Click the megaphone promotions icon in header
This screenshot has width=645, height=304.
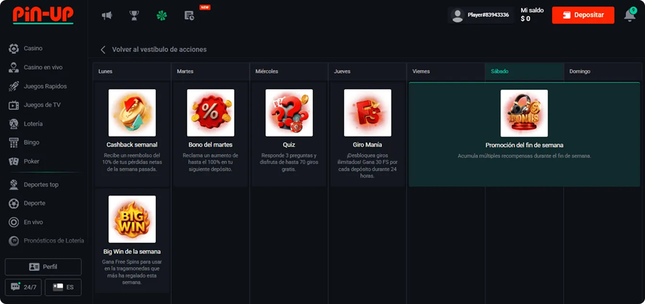[106, 15]
